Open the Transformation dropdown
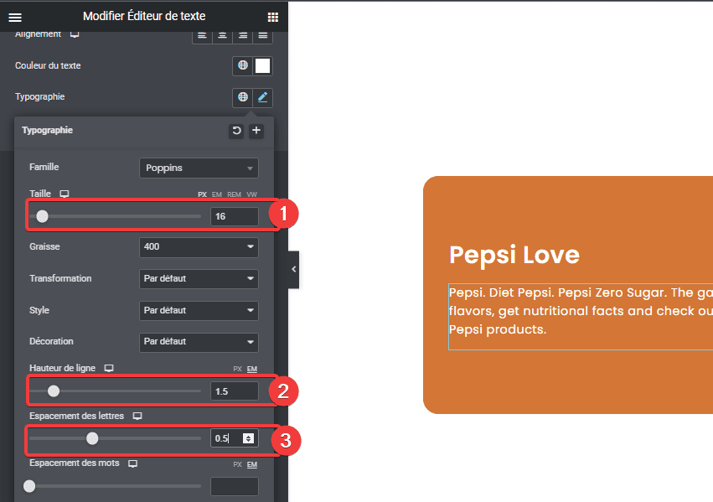 [x=199, y=279]
